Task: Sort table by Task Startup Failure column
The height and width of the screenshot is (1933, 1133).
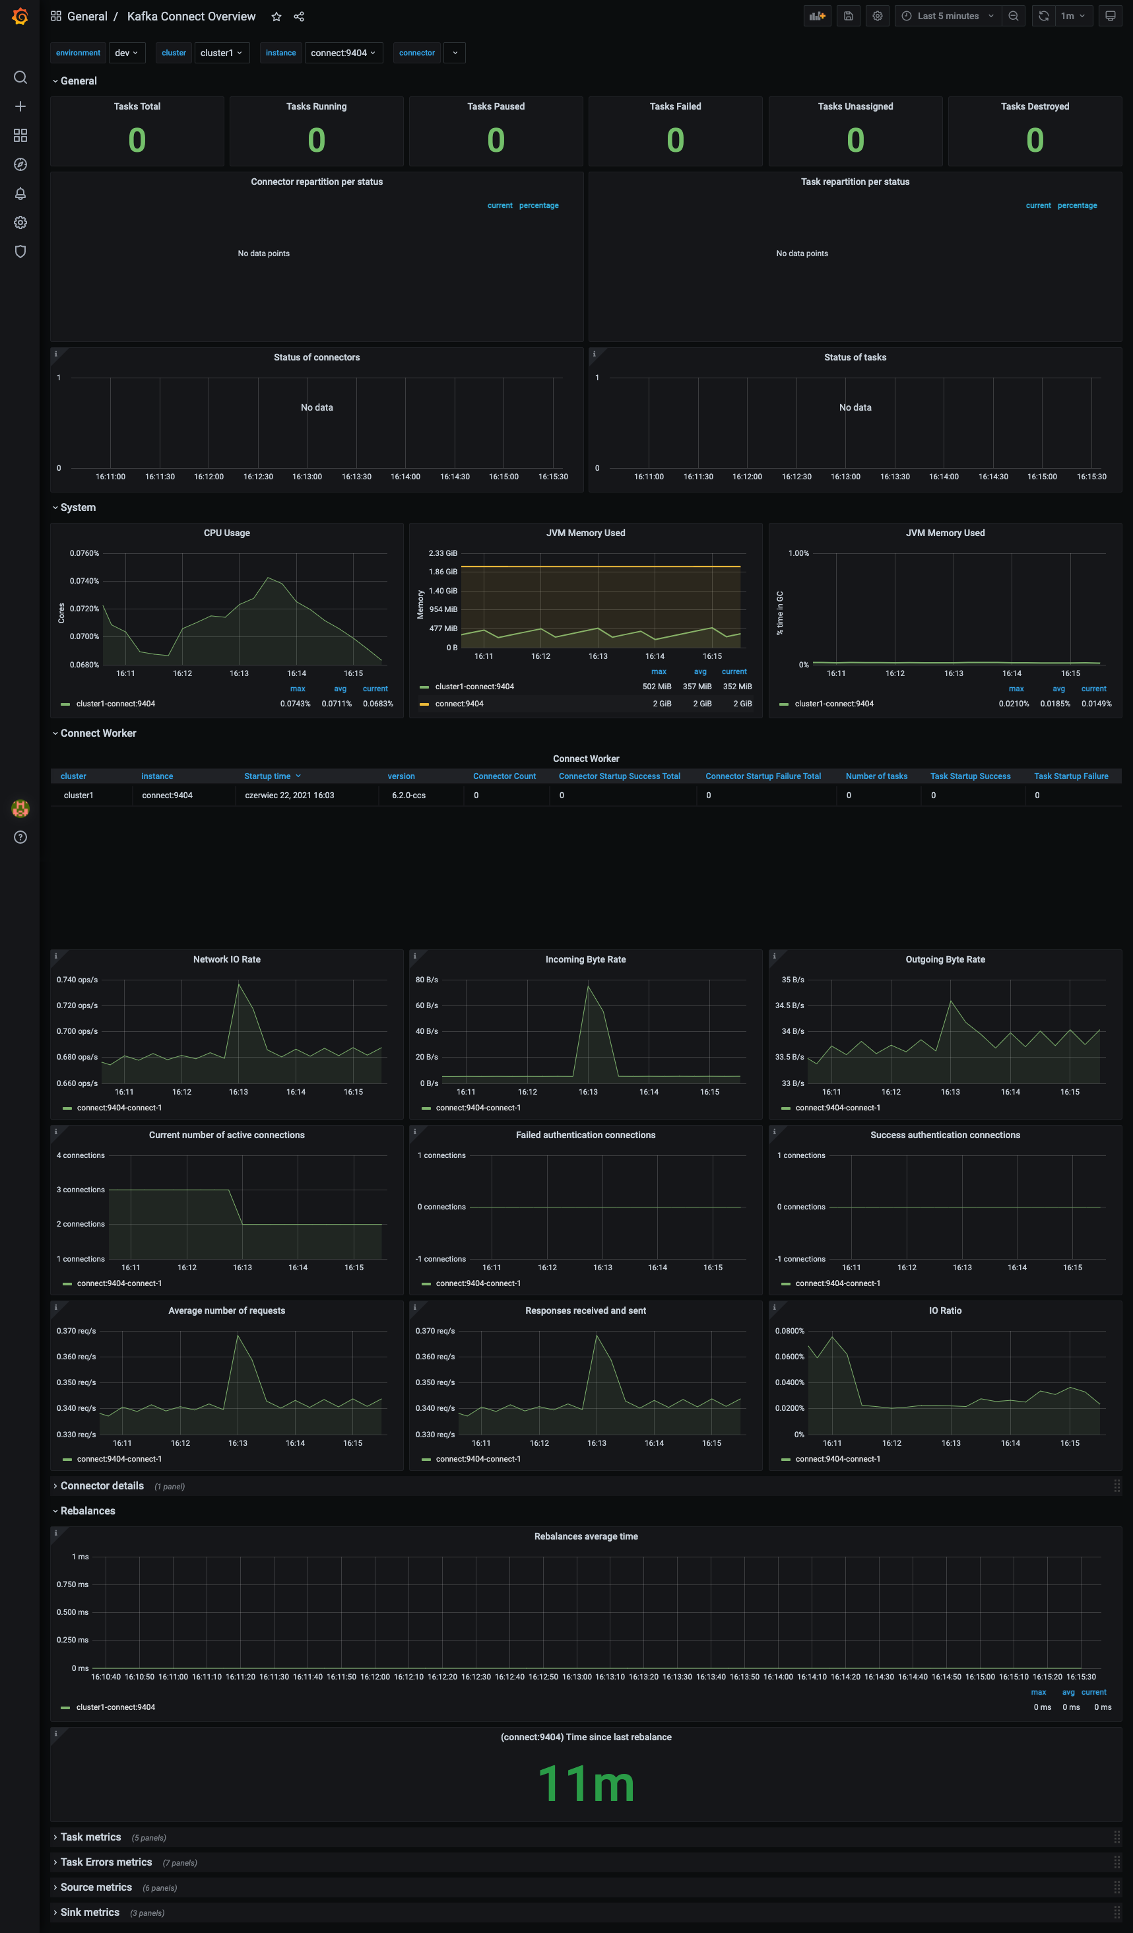Action: (x=1071, y=776)
